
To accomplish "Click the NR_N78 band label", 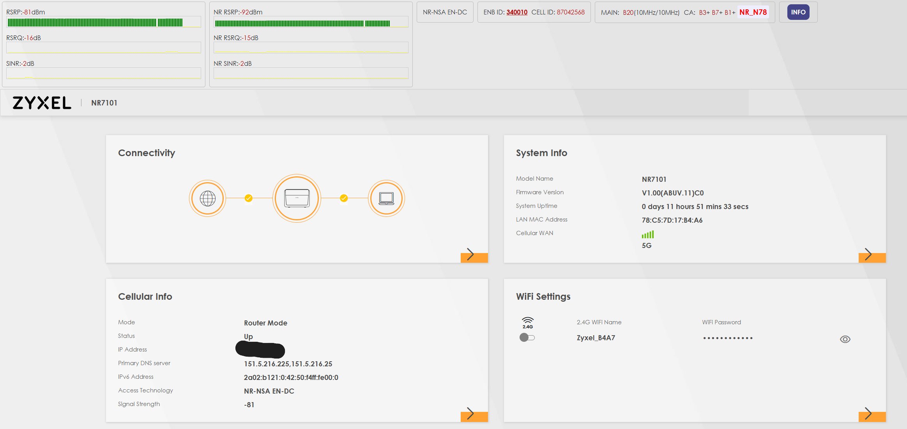I will (x=753, y=12).
